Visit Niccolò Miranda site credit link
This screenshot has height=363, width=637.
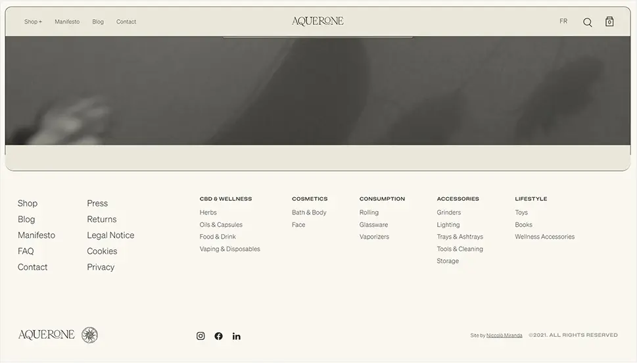(504, 335)
